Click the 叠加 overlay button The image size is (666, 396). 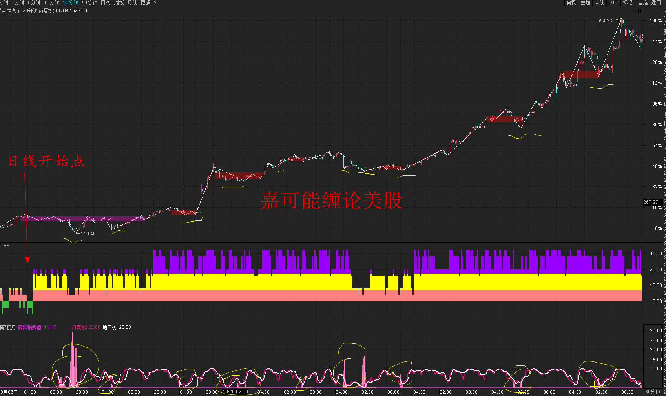[585, 3]
